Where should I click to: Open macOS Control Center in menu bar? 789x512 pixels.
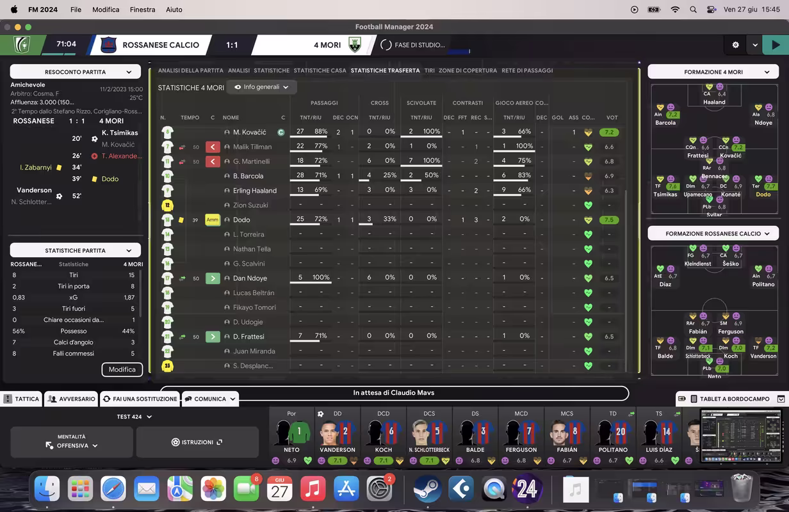tap(712, 10)
